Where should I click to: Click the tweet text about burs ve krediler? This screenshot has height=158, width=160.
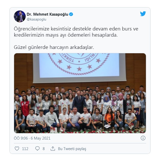(76, 32)
